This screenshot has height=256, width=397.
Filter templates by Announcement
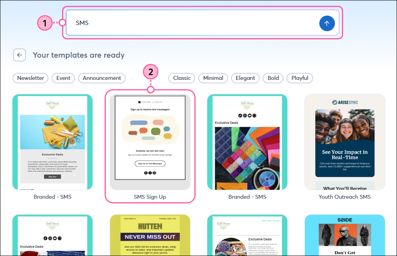tap(102, 78)
